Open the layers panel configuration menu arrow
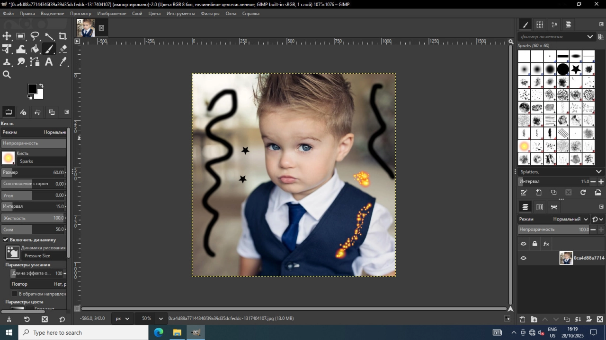This screenshot has height=340, width=606. (601, 207)
